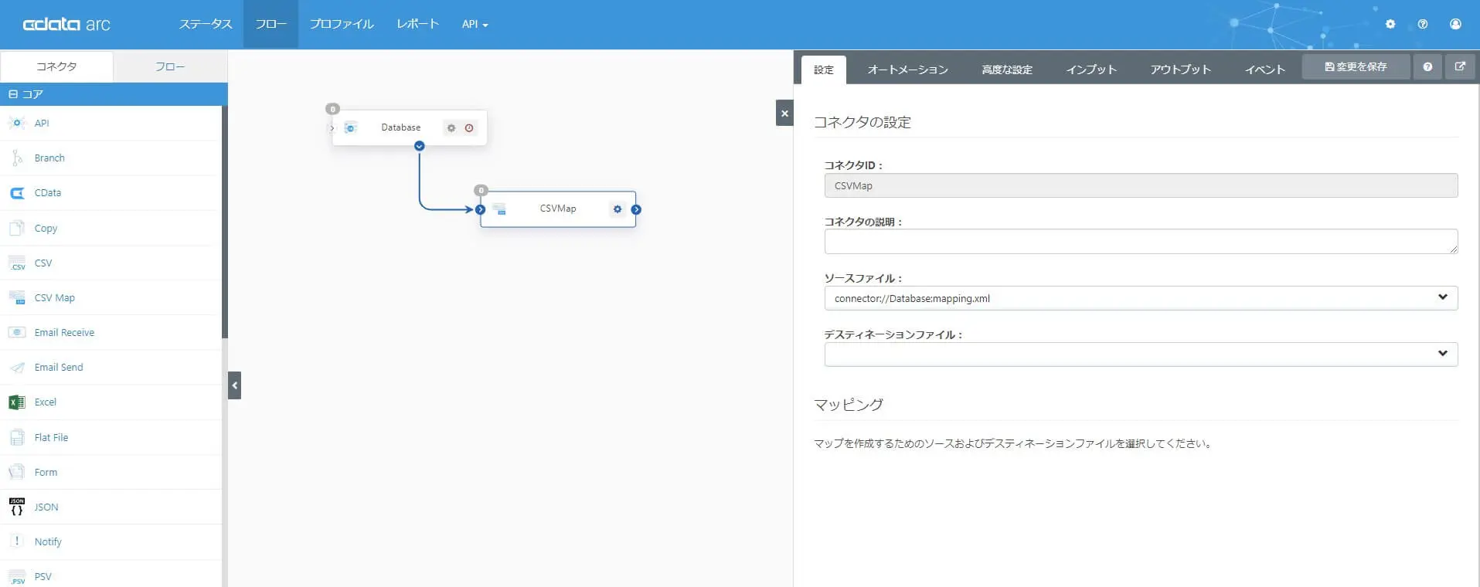
Task: Switch to コネクタ sidebar tab
Action: pyautogui.click(x=56, y=66)
